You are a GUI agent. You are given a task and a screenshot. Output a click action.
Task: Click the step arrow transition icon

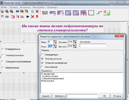click(x=99, y=13)
